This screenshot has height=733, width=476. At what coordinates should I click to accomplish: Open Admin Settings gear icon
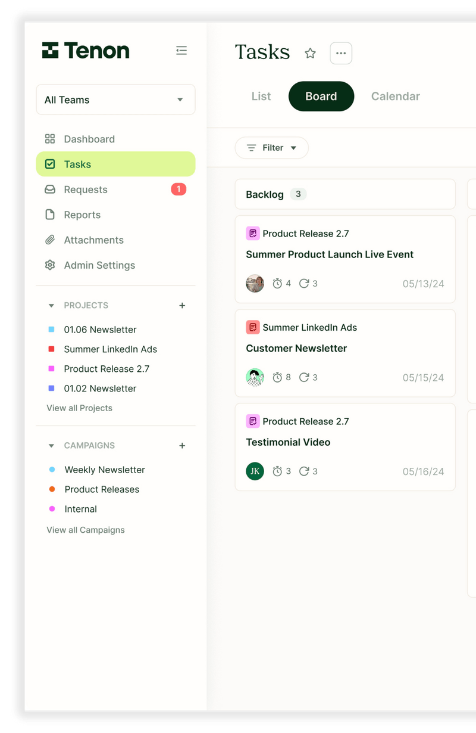[51, 265]
